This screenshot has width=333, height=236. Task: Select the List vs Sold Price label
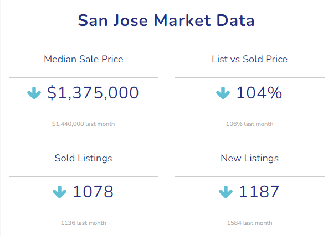(249, 59)
